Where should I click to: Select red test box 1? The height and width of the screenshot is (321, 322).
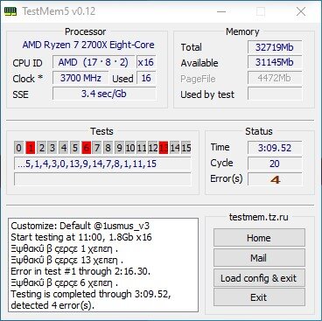(x=31, y=148)
